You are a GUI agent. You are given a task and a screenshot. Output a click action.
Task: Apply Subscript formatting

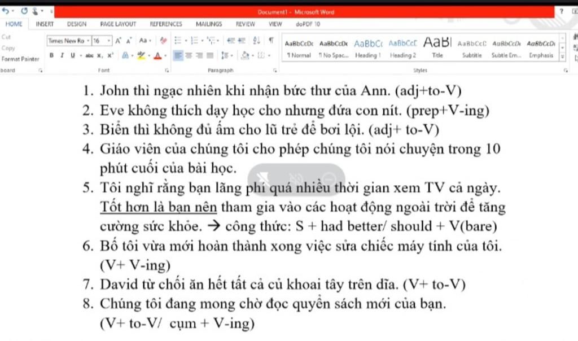[99, 56]
